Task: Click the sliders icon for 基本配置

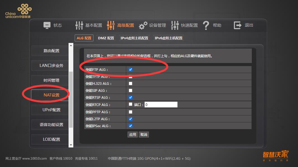Action: [x=79, y=25]
